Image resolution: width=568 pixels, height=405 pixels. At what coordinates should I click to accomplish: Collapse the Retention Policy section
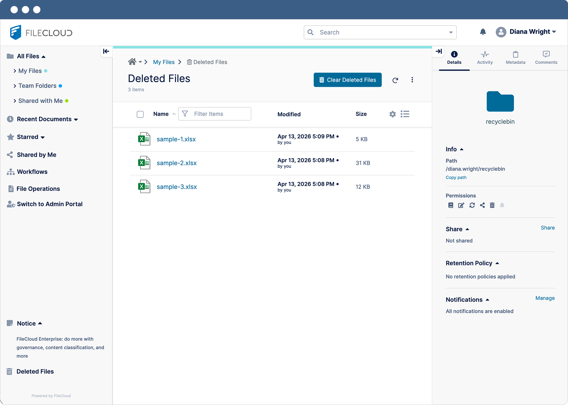(x=497, y=263)
